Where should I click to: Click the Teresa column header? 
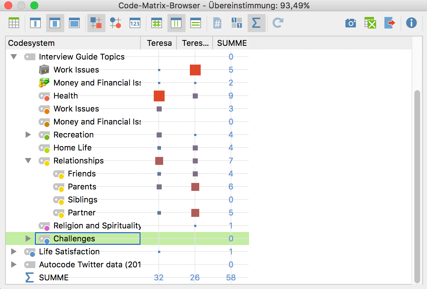pyautogui.click(x=159, y=43)
